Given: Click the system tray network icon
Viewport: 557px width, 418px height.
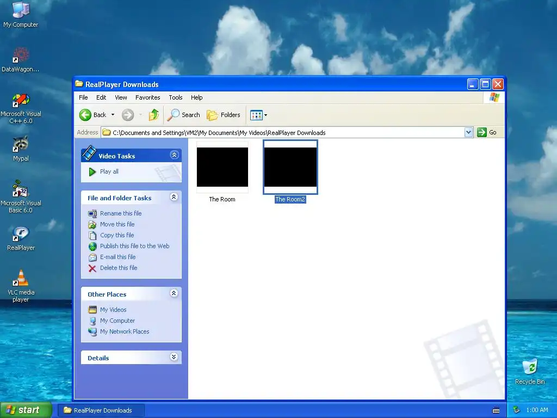Looking at the screenshot, I should tap(517, 410).
